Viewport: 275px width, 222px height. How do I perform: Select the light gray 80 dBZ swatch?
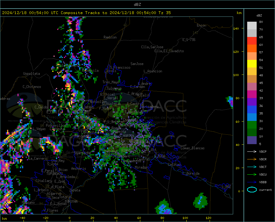pyautogui.click(x=252, y=26)
